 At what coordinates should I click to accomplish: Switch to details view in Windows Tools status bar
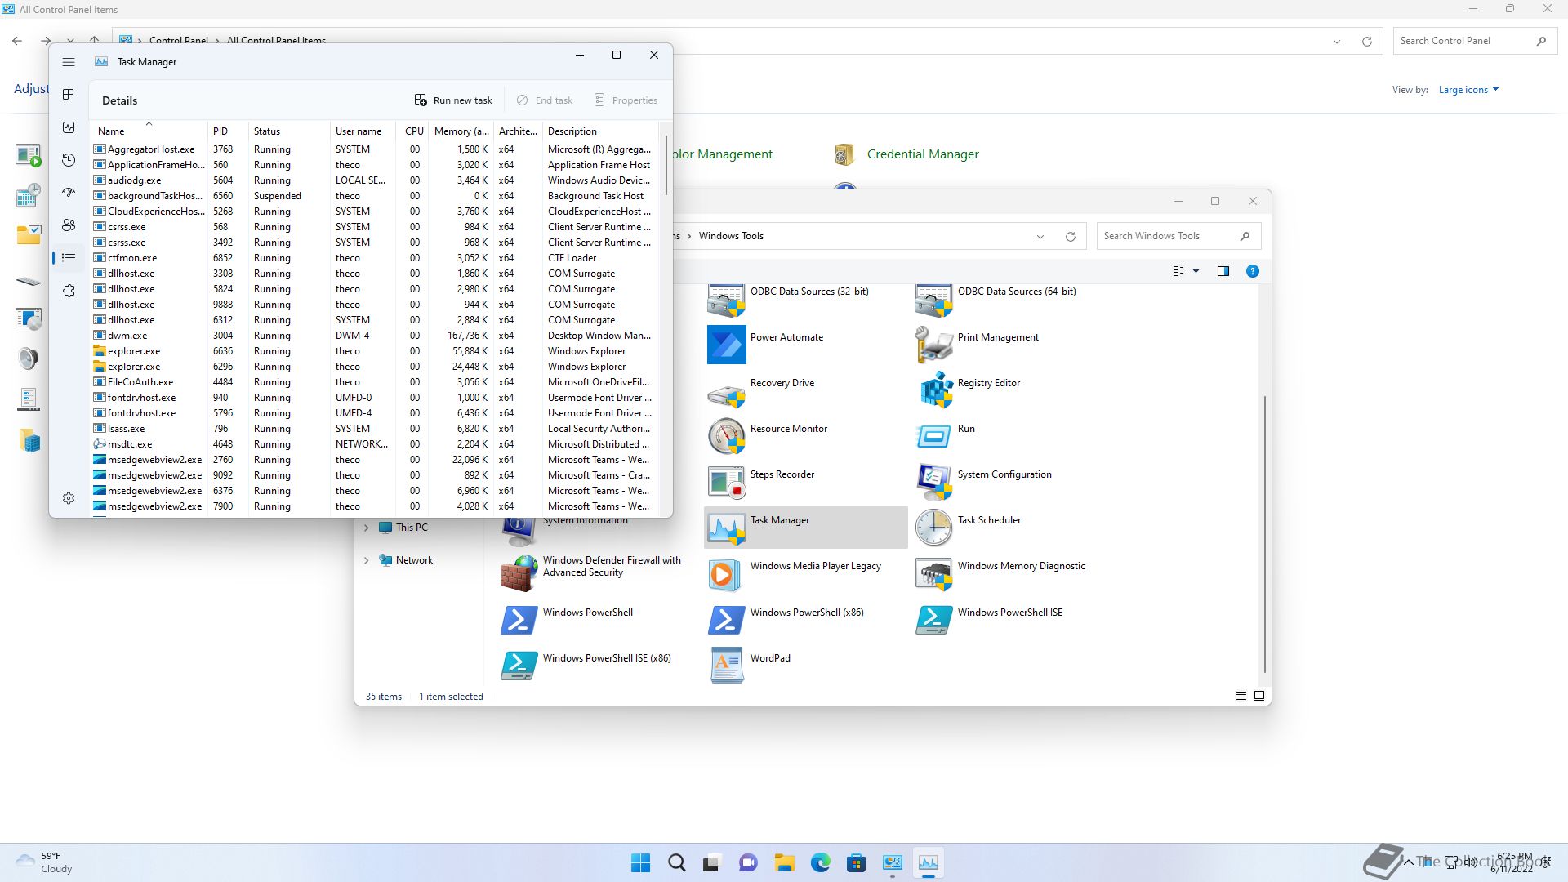1241,696
